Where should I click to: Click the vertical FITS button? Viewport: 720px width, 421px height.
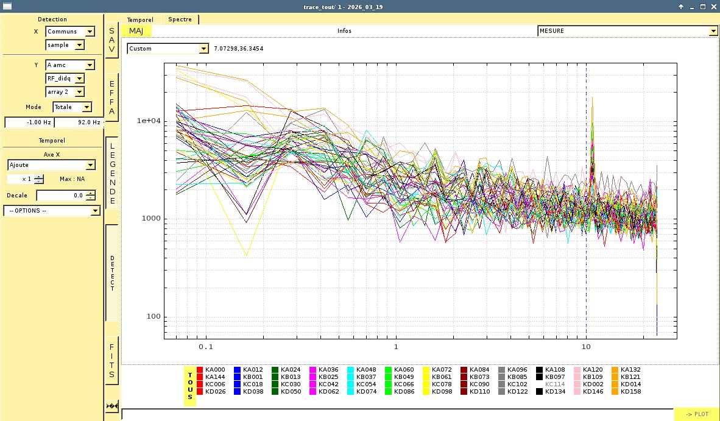coord(111,360)
